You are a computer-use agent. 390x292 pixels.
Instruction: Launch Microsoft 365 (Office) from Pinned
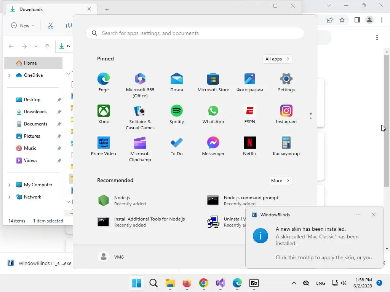tap(140, 86)
